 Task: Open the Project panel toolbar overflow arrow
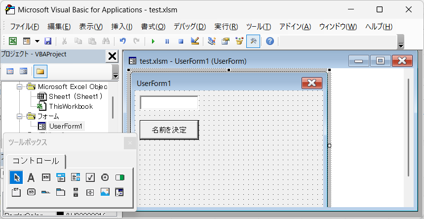click(116, 72)
